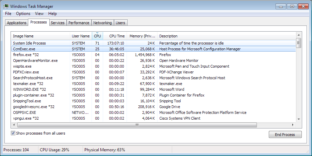Click the horizontal scrollbar right arrow
This screenshot has width=312, height=156.
293,125
